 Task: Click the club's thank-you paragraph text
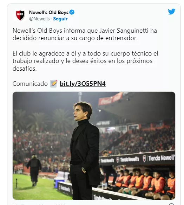tap(85, 61)
